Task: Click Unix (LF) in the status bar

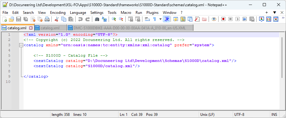Action: tap(207, 115)
